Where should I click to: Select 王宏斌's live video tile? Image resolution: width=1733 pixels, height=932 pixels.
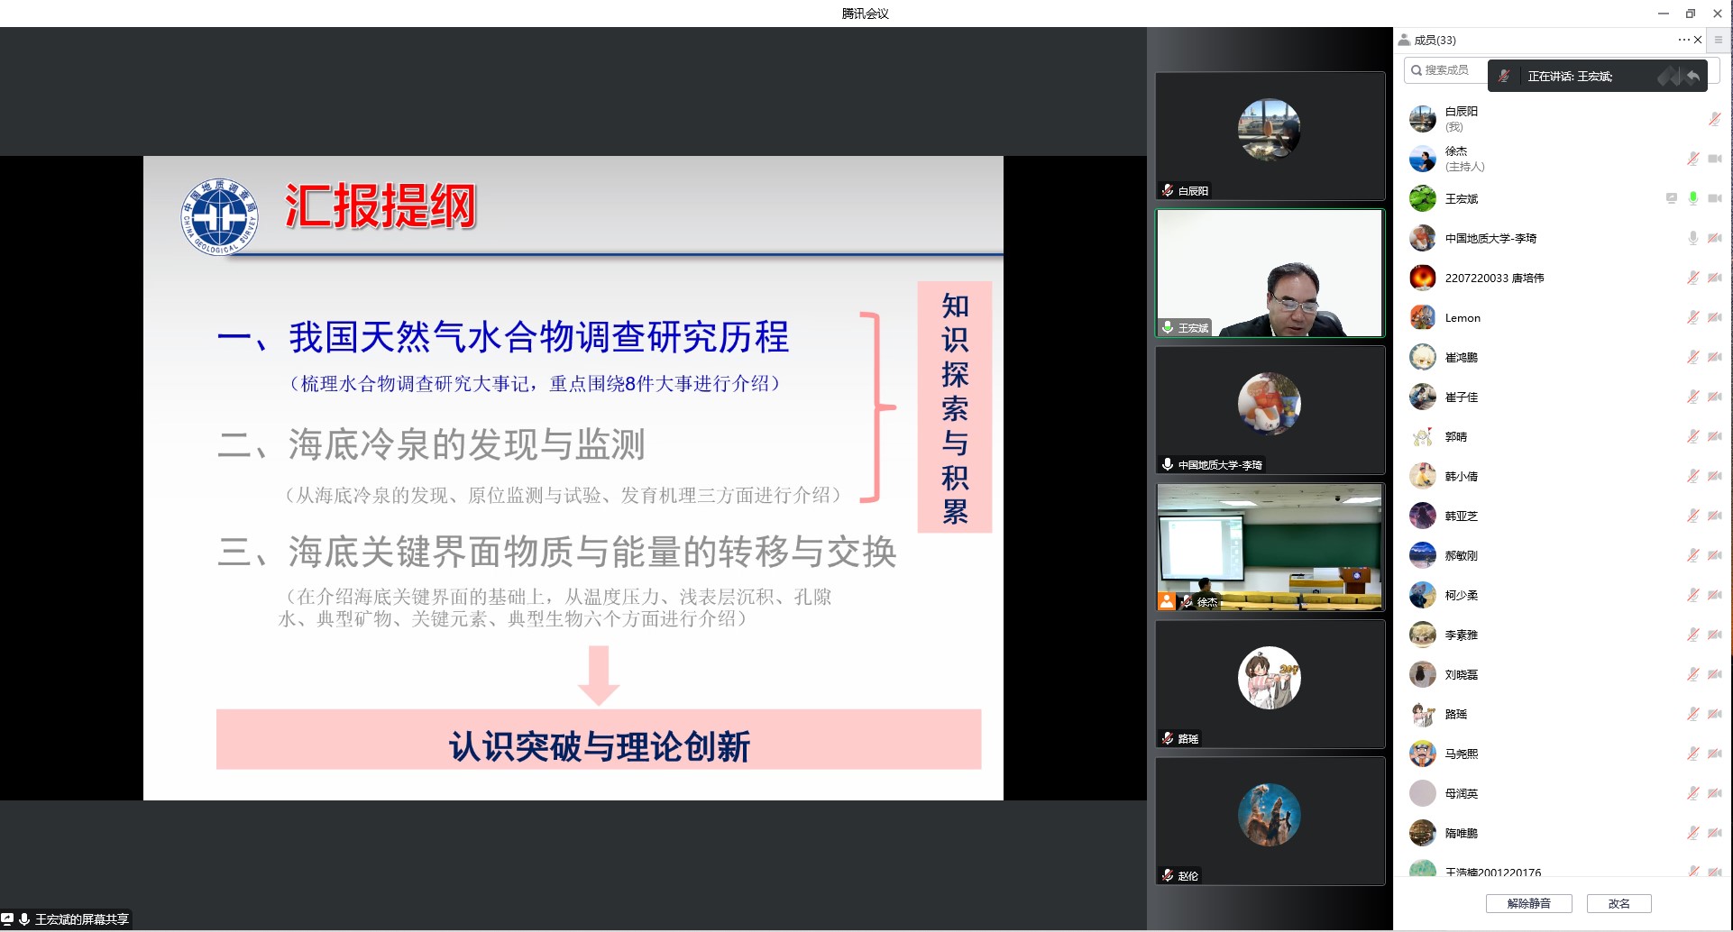(1270, 273)
